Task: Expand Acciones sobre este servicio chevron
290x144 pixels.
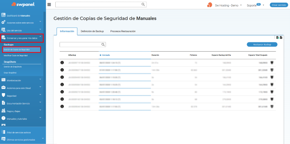Action: pyautogui.click(x=40, y=22)
